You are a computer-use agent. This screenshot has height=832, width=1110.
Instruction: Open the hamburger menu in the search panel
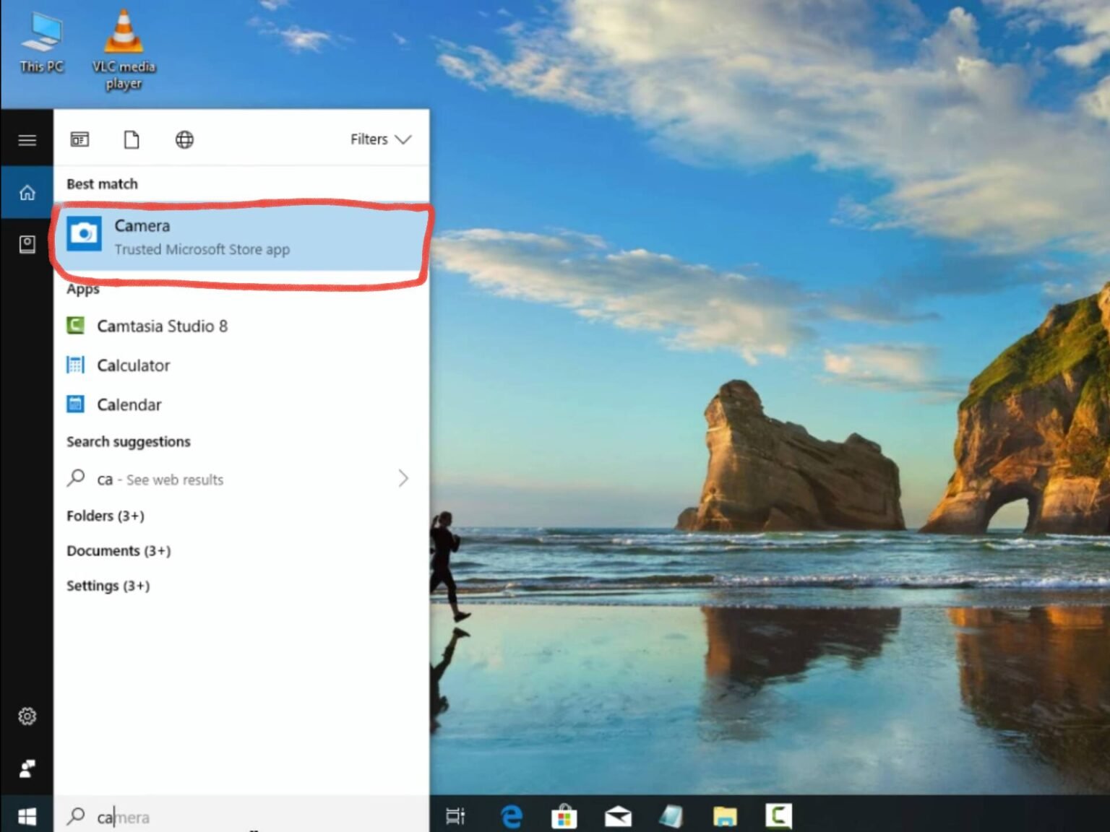(x=27, y=139)
